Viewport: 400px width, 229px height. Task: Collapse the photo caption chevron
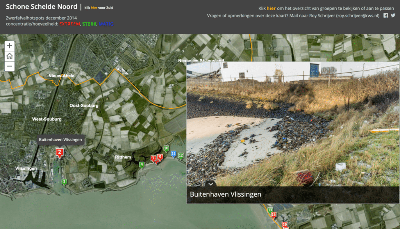(x=211, y=183)
